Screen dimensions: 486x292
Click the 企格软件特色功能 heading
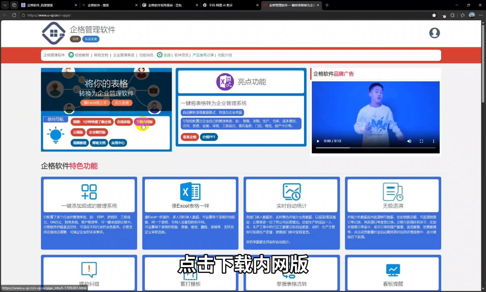pyautogui.click(x=69, y=166)
